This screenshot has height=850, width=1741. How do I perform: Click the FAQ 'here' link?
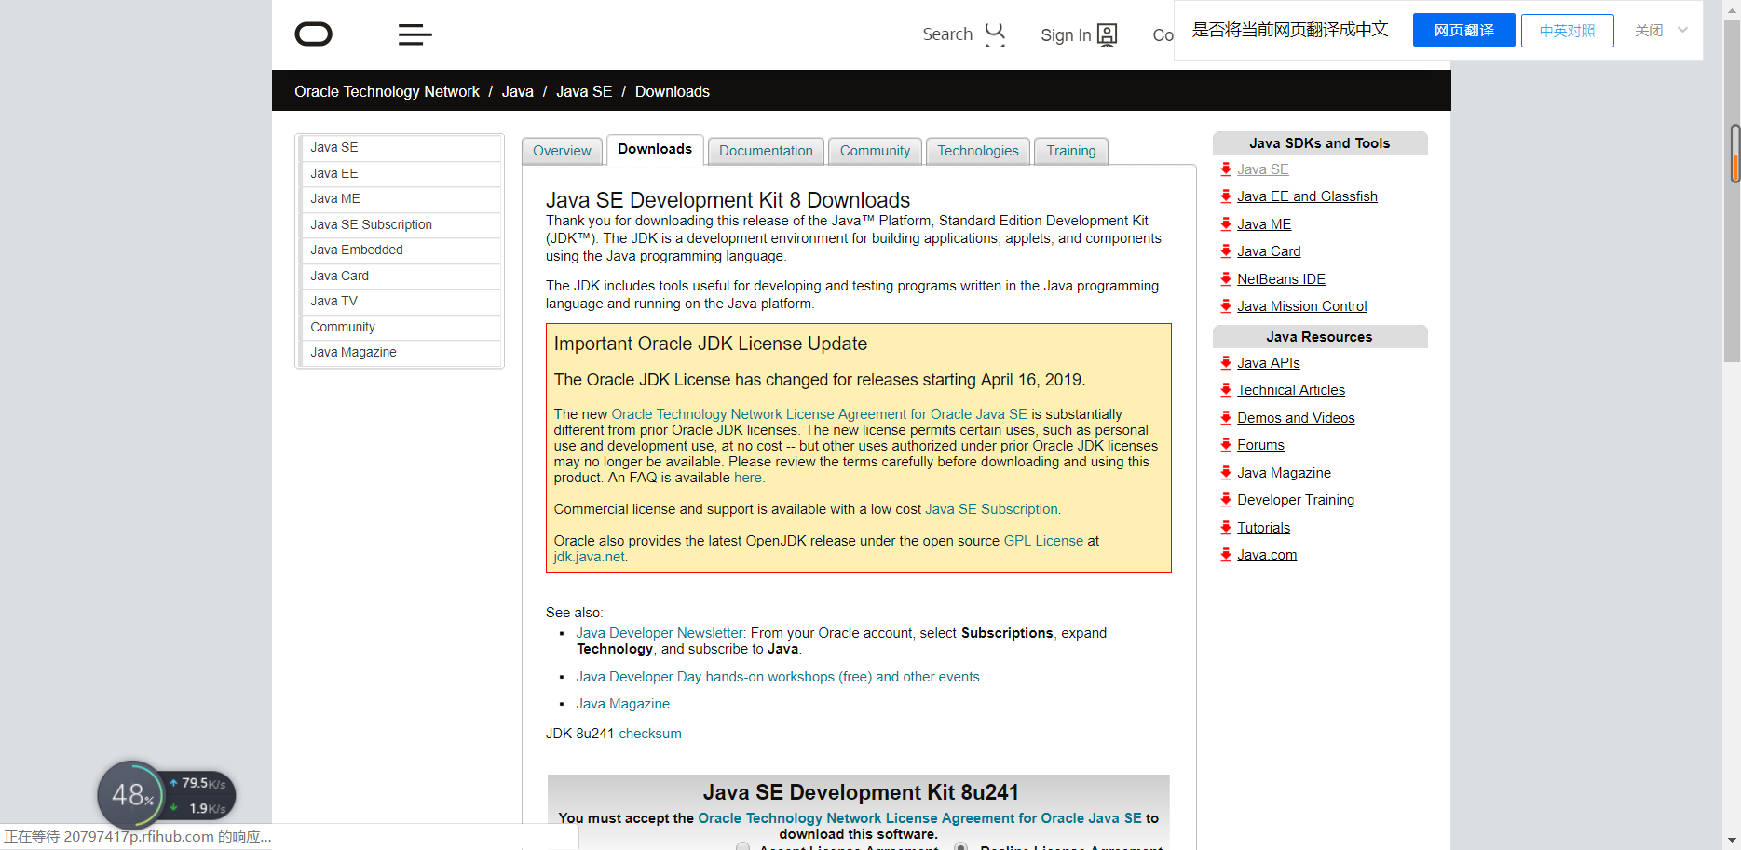[748, 478]
